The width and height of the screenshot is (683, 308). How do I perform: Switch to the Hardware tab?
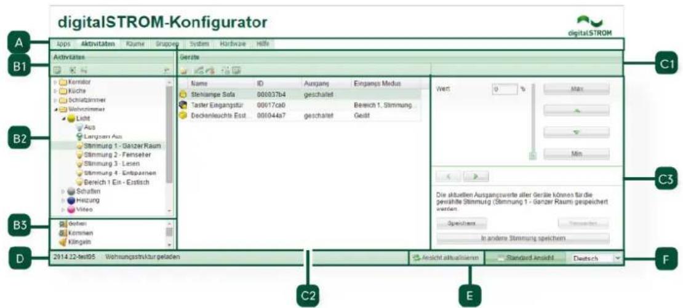233,44
